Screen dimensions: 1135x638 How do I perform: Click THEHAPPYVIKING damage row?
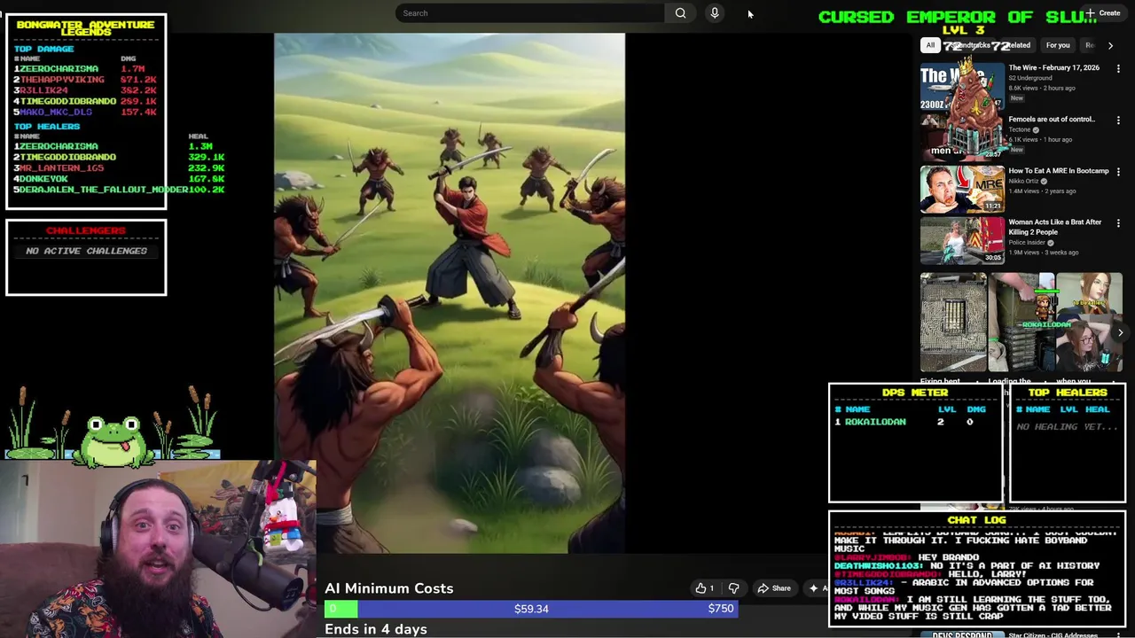pyautogui.click(x=85, y=80)
